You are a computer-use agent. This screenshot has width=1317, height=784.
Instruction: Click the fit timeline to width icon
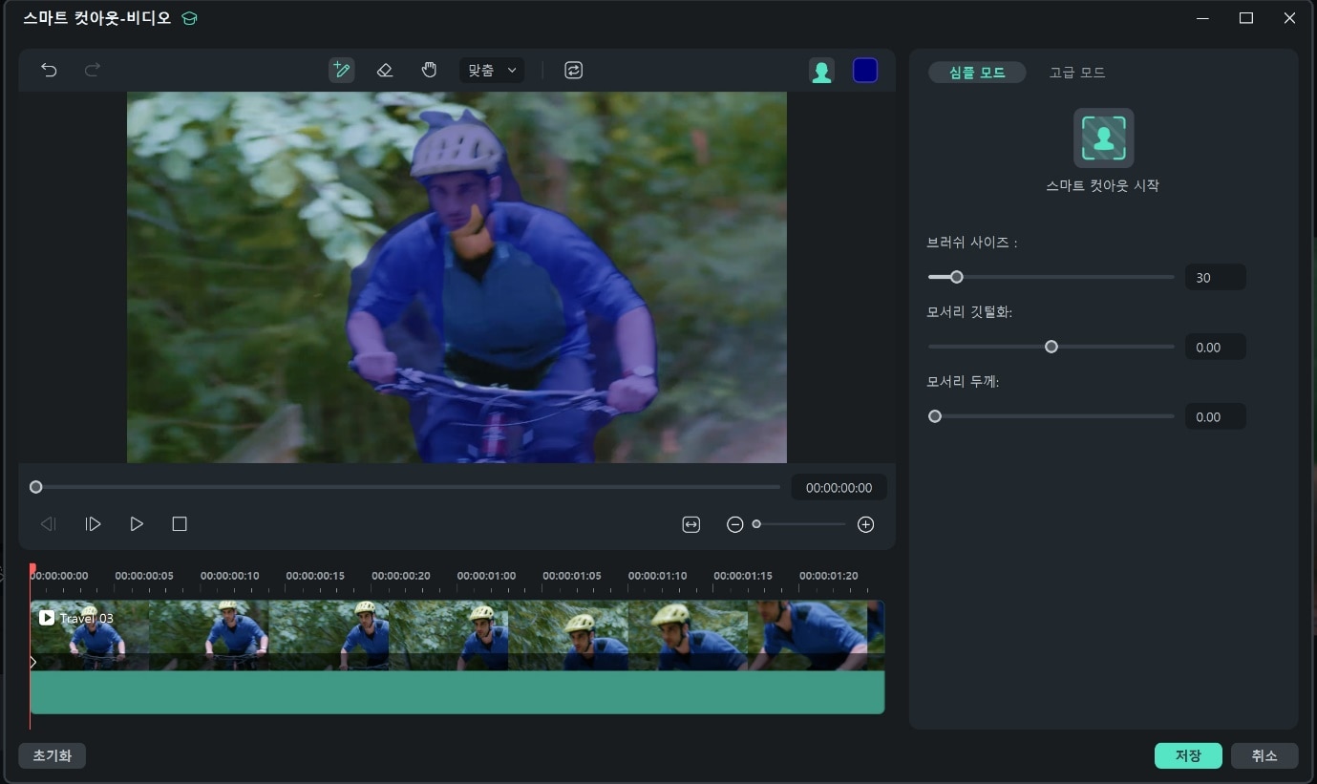[690, 524]
